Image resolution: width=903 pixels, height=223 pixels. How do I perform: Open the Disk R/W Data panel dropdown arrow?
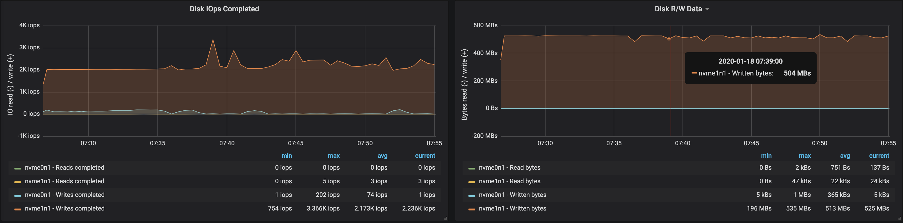pos(707,9)
